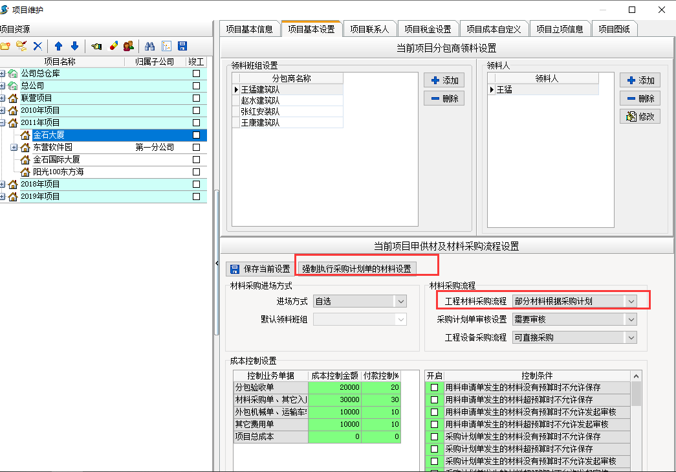Expand the 东营软件园 tree node
The width and height of the screenshot is (676, 472).
tap(14, 148)
